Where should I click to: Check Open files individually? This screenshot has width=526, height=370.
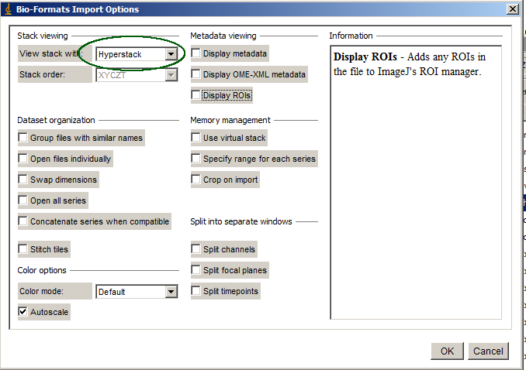(x=23, y=159)
